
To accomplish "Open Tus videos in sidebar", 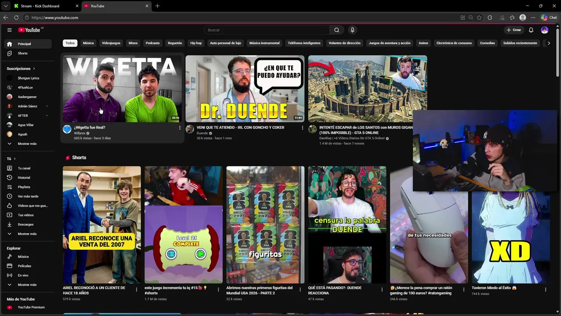I will coord(28,215).
